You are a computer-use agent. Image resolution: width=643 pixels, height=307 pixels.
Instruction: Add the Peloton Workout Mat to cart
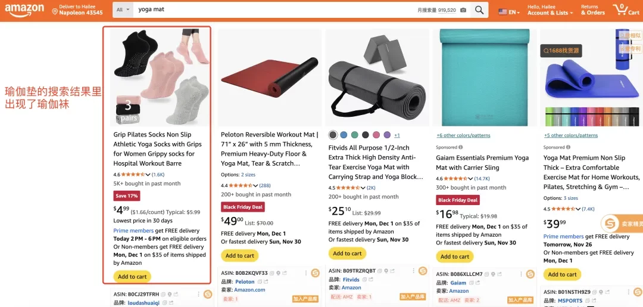click(240, 256)
